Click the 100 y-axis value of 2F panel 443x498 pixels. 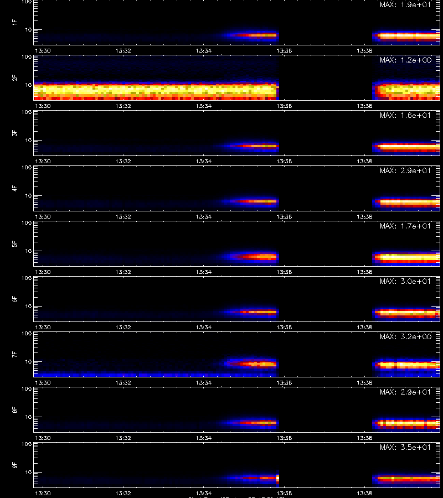[x=27, y=57]
